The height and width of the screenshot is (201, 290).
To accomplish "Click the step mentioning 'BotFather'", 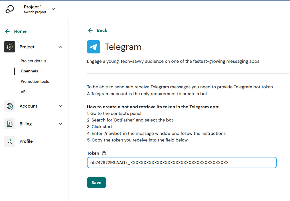I will coord(130,120).
